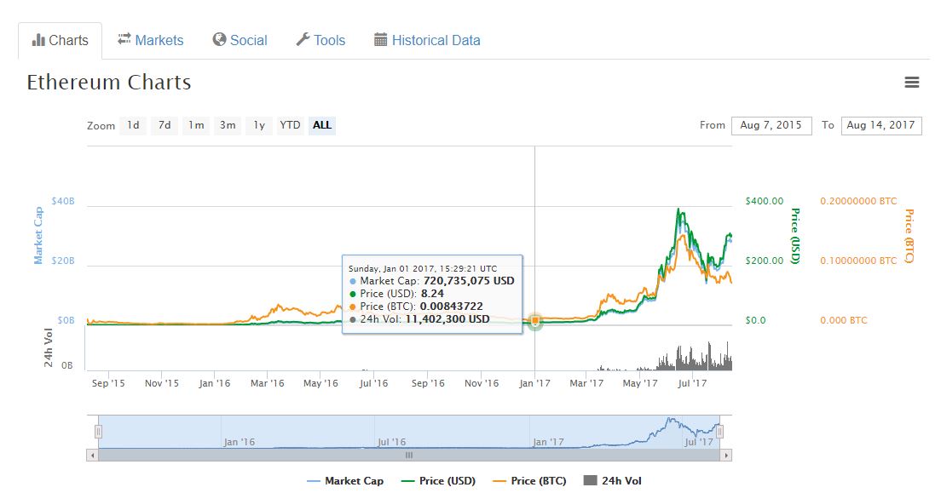The width and height of the screenshot is (941, 493).
Task: Toggle 24h Vol series in legend
Action: (613, 481)
